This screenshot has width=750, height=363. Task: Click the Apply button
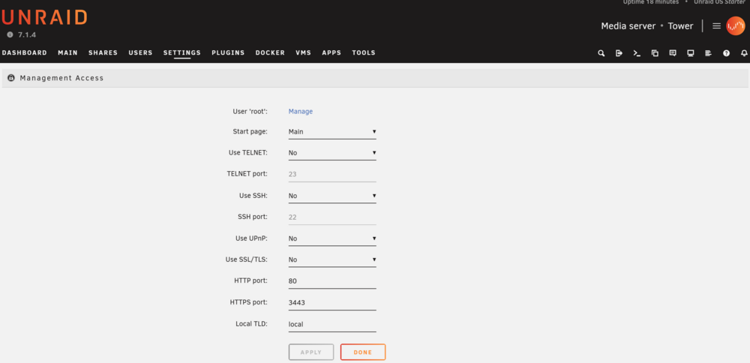click(311, 352)
